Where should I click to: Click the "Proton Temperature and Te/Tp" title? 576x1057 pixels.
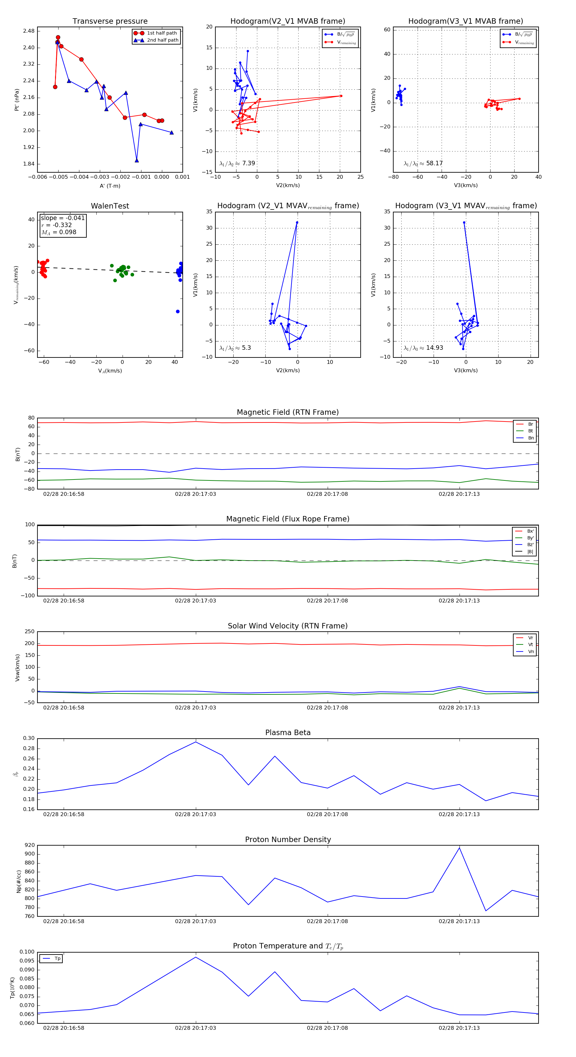point(288,946)
